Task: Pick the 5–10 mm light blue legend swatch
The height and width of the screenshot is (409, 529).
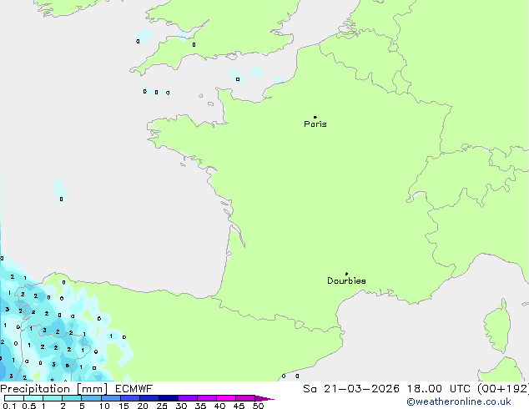Action: [x=91, y=398]
